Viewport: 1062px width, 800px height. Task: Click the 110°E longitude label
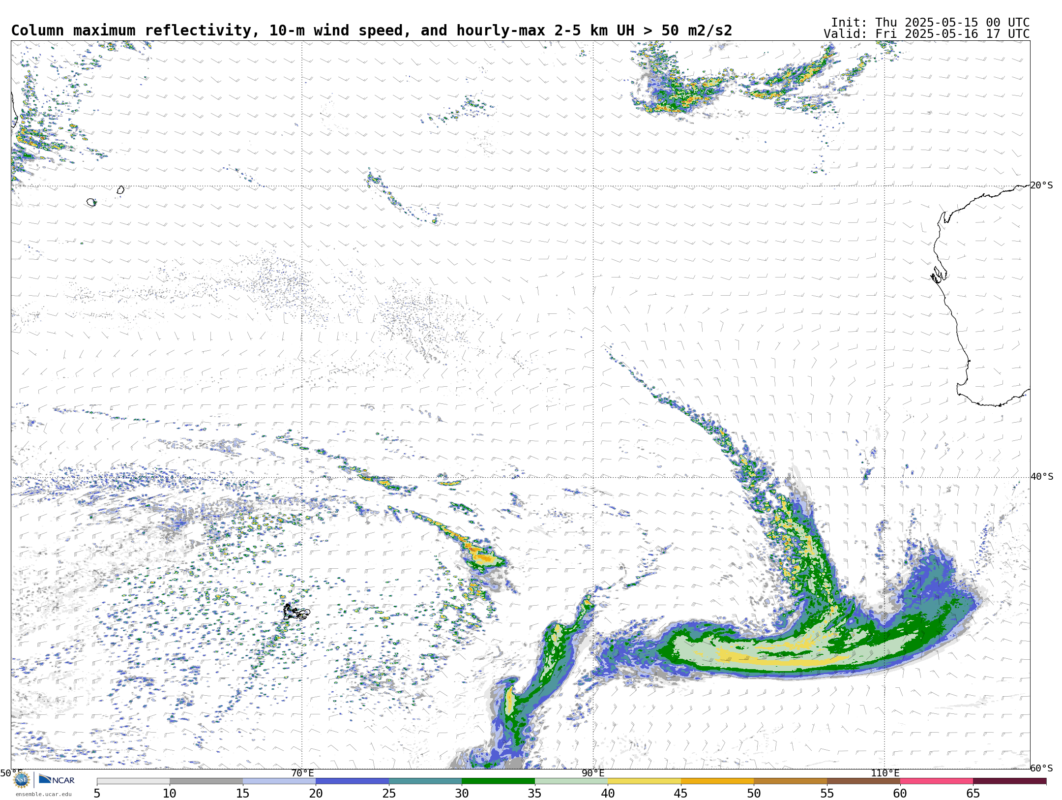point(885,773)
